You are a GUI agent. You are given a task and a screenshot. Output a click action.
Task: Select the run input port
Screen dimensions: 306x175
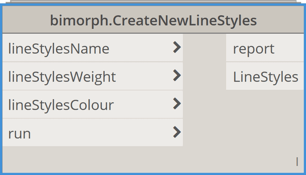pos(92,133)
